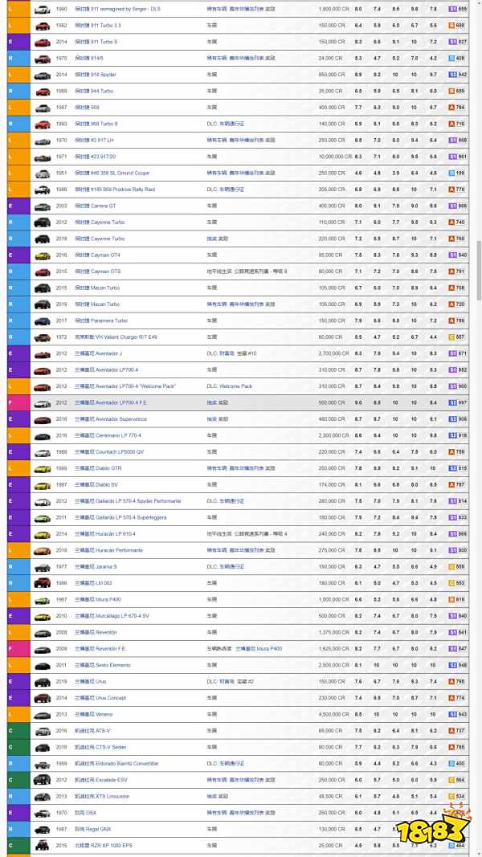This screenshot has width=482, height=857.
Task: Click the C 534 class badge
Action: tap(457, 796)
